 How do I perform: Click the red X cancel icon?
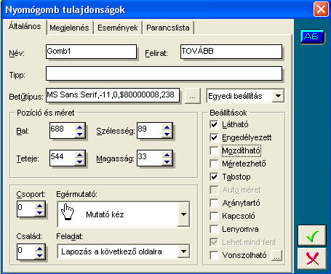(x=312, y=258)
